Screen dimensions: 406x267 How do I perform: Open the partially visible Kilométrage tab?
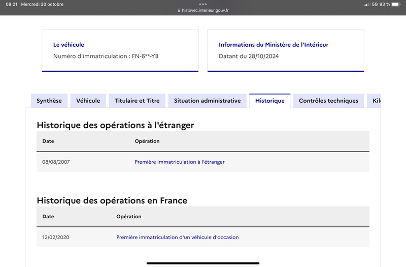(374, 101)
